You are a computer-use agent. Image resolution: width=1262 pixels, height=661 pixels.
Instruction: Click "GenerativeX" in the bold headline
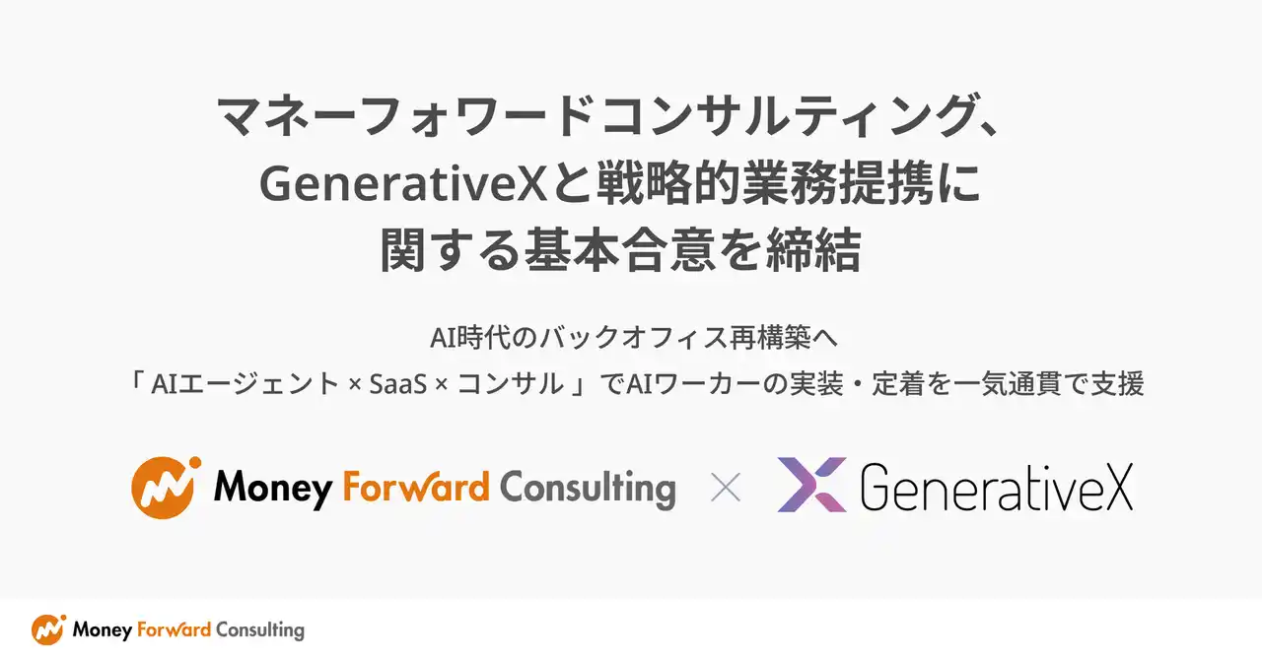point(403,185)
